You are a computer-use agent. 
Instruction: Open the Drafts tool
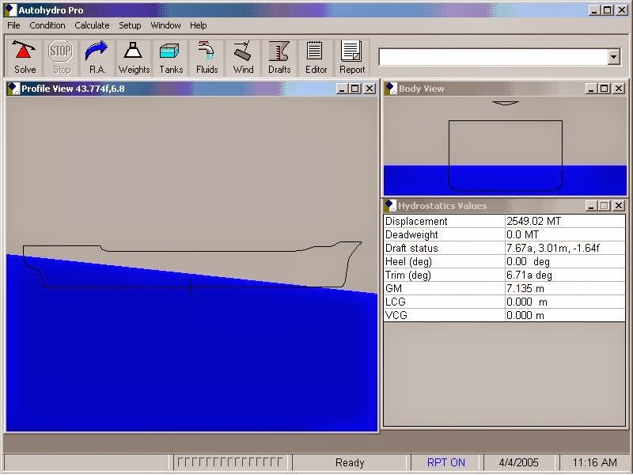click(x=279, y=55)
